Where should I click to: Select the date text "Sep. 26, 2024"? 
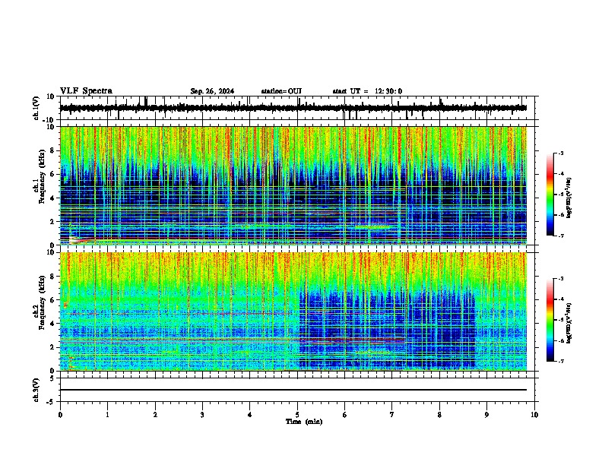tap(212, 91)
